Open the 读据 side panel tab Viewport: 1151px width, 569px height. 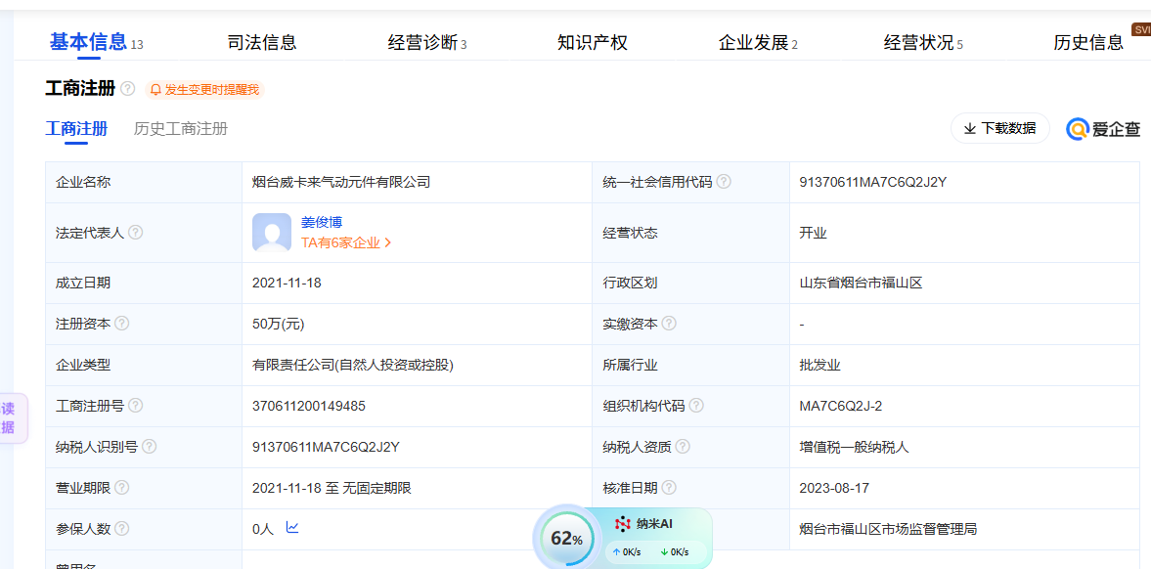[x=9, y=417]
